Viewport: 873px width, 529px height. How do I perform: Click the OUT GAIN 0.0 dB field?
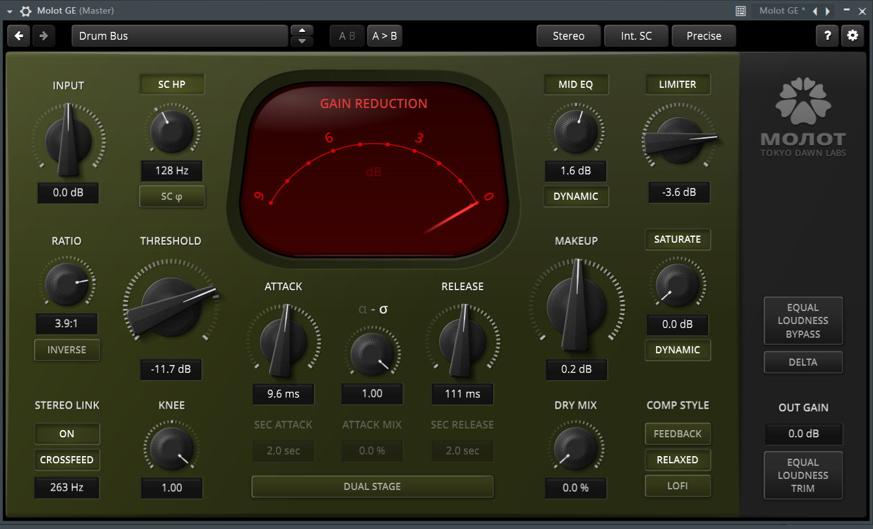803,434
